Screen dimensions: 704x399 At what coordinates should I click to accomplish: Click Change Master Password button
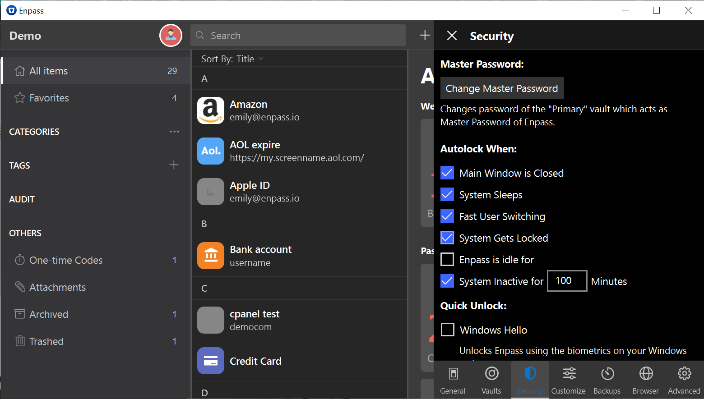[502, 88]
